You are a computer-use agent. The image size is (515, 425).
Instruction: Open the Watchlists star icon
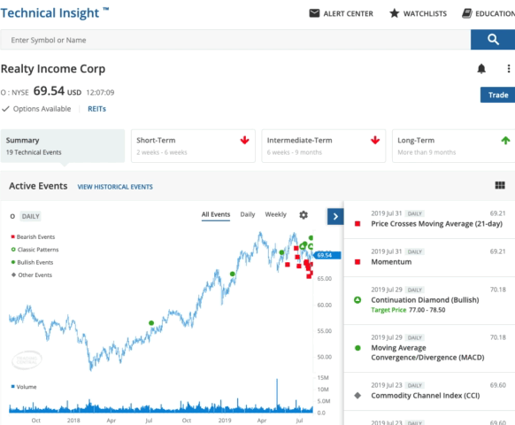click(394, 13)
